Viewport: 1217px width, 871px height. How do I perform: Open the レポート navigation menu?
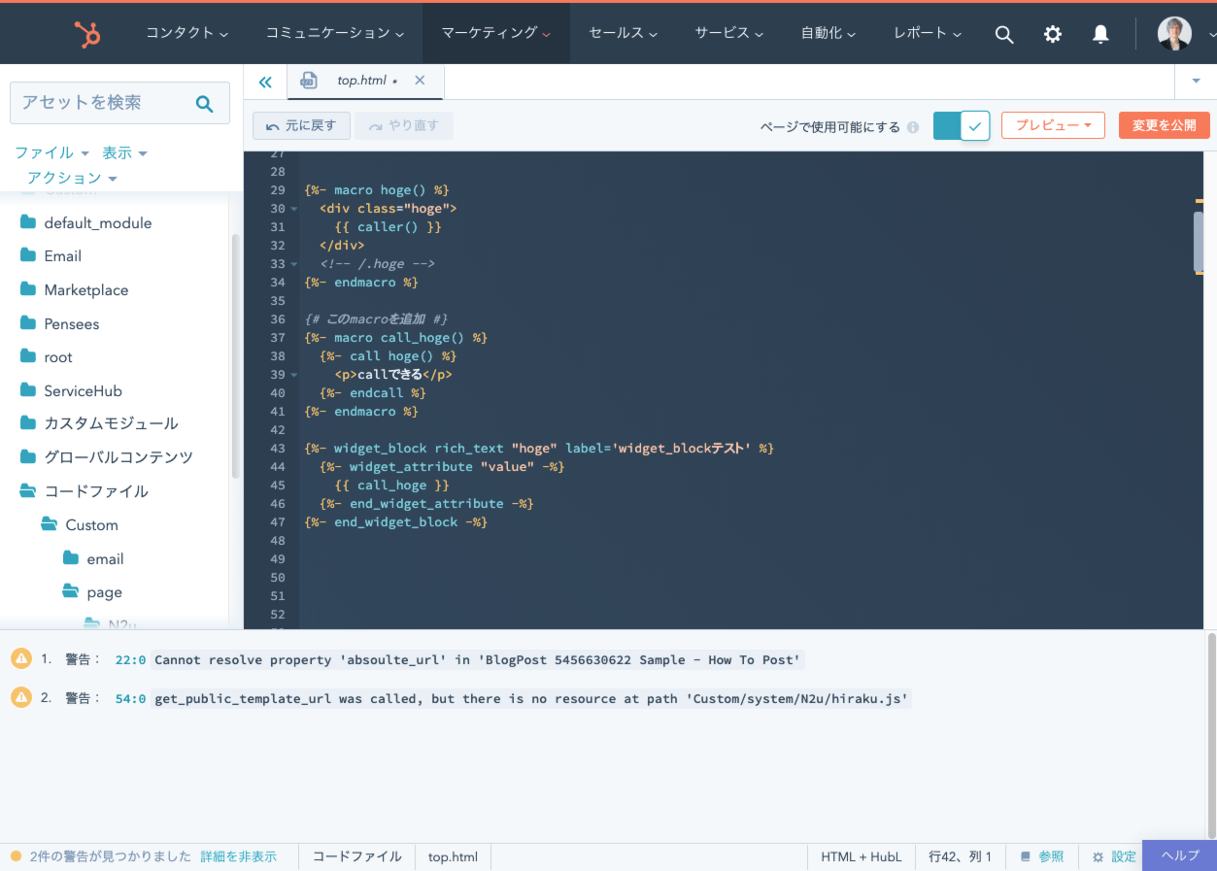point(927,33)
